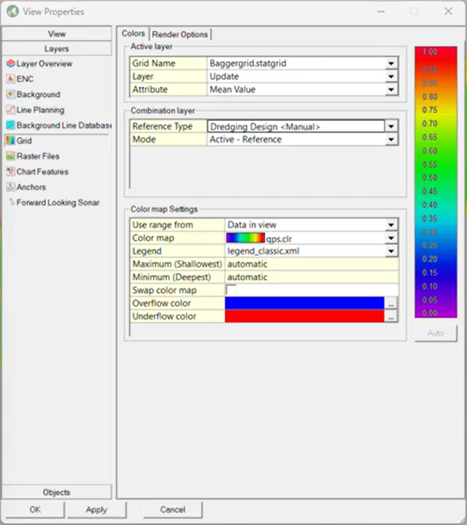Open the Overflow color picker ellipsis button
467x525 pixels.
[x=391, y=304]
